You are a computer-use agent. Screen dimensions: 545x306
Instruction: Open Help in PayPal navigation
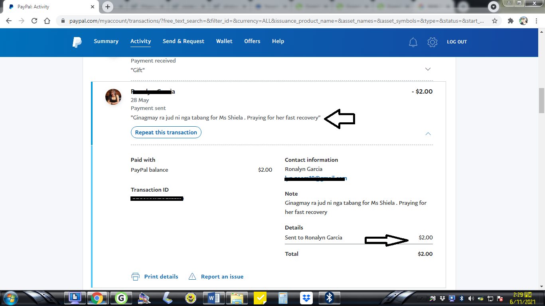coord(278,41)
